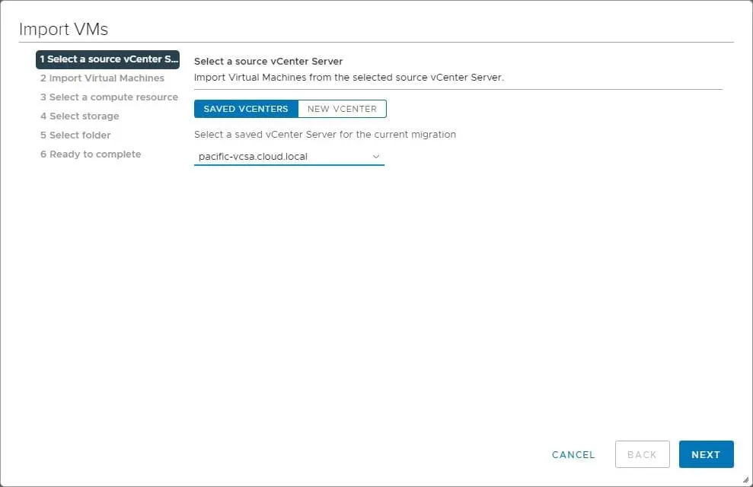Click 'Select a source vCenter Server' heading
This screenshot has height=487, width=753.
coord(269,62)
